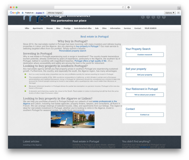Click the Custom research button
Image resolution: width=189 pixels, height=160 pixels.
click(145, 54)
